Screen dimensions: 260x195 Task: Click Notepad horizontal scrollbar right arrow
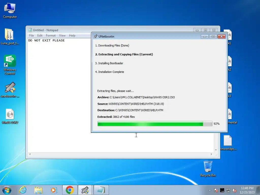[211, 154]
